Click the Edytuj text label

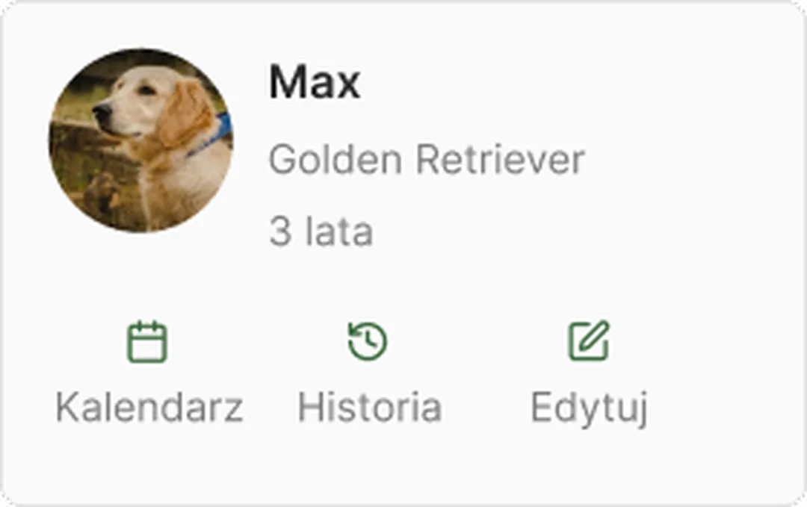(x=590, y=408)
